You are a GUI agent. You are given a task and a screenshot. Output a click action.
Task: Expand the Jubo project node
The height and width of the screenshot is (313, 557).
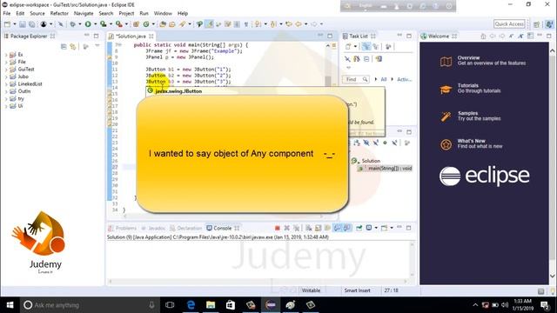click(x=6, y=77)
